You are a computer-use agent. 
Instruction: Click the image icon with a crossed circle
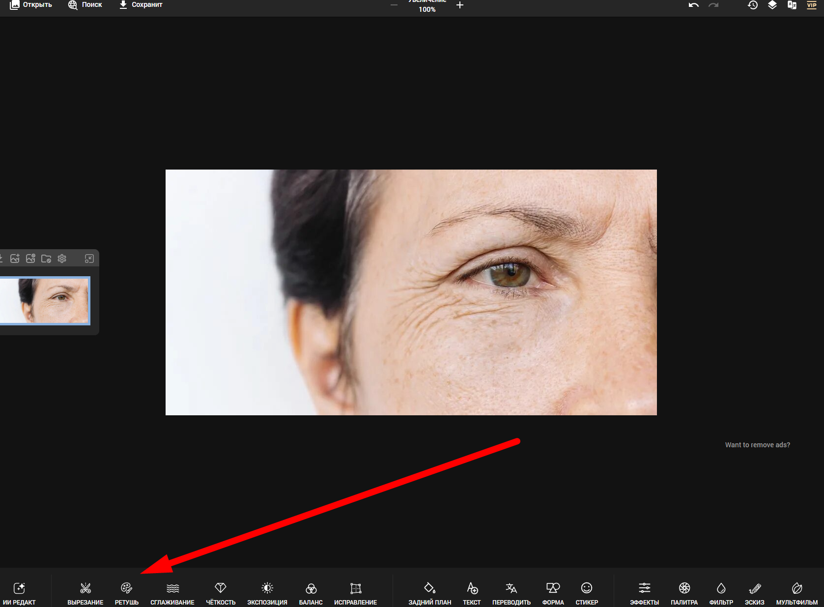(30, 259)
